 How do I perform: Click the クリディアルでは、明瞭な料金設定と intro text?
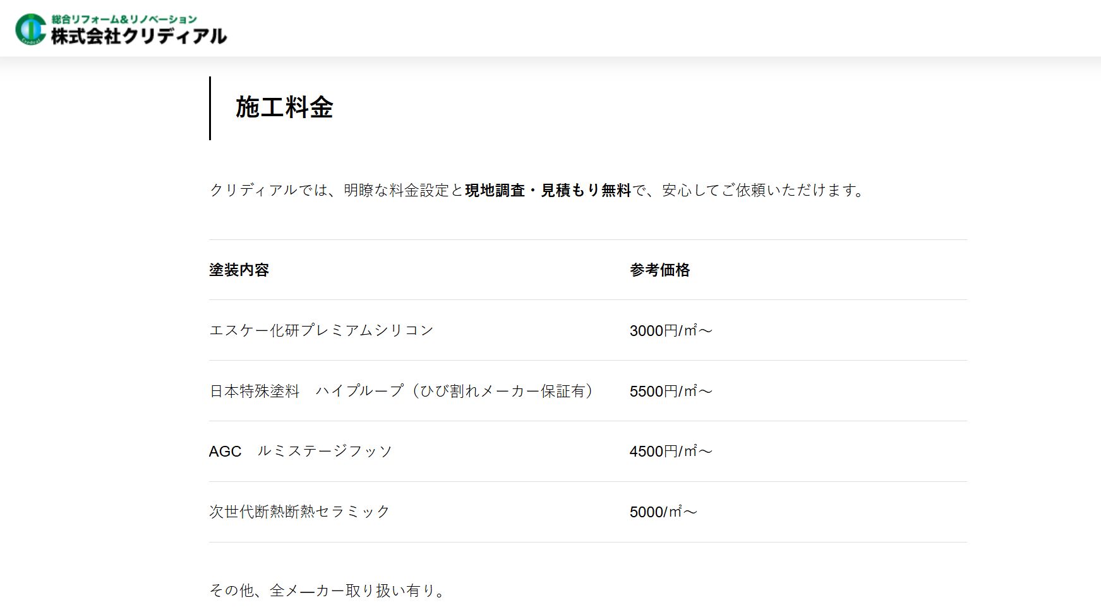tap(337, 190)
